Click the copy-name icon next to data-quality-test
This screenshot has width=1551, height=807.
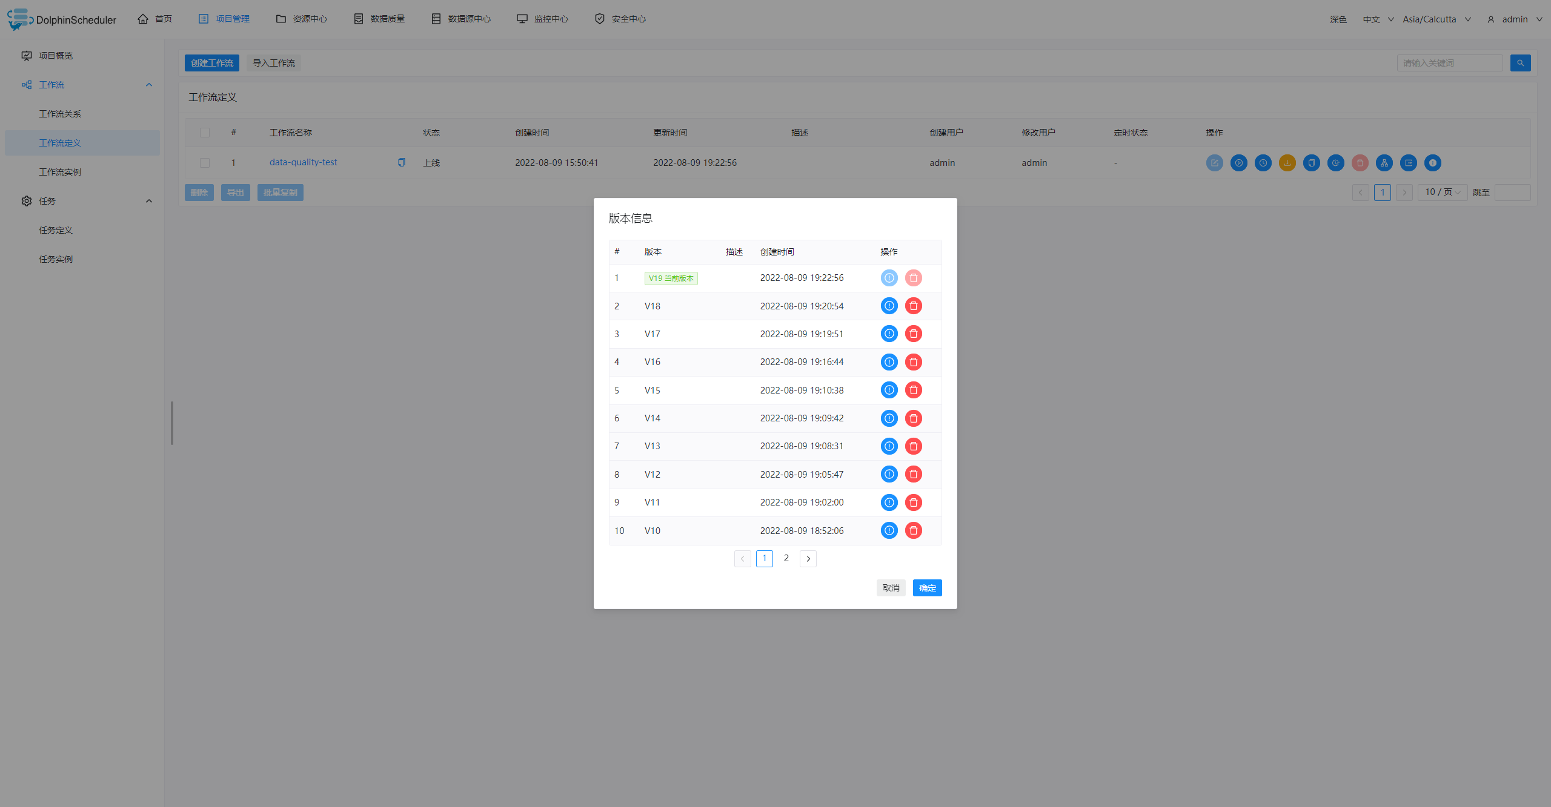pyautogui.click(x=401, y=162)
